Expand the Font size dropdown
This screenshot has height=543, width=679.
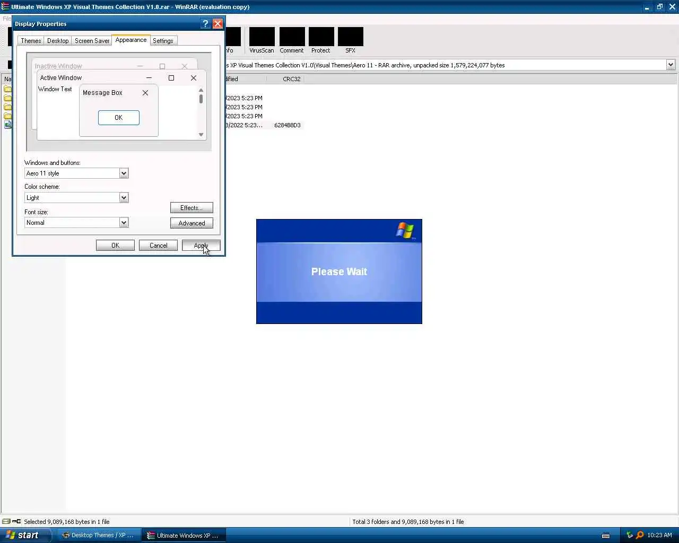[124, 223]
